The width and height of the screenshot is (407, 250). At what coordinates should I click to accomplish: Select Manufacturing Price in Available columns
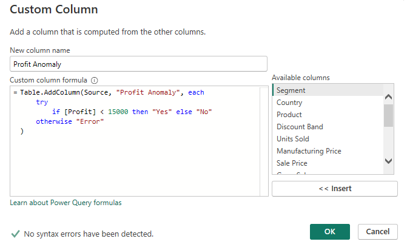coord(328,151)
